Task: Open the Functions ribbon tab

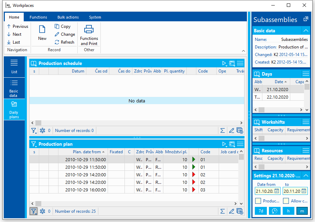Action: (38, 17)
